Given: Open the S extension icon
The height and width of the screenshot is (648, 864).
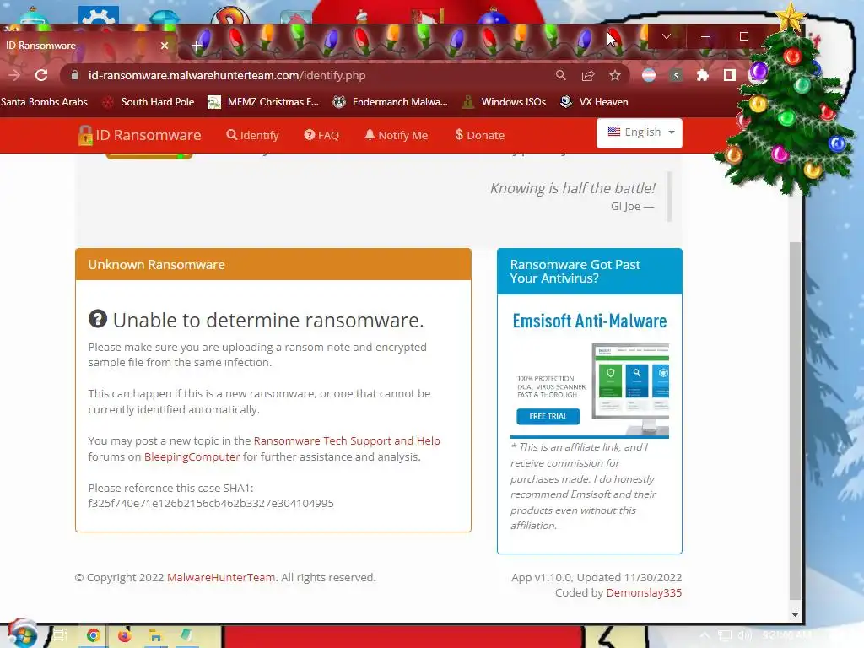Looking at the screenshot, I should click(x=676, y=75).
